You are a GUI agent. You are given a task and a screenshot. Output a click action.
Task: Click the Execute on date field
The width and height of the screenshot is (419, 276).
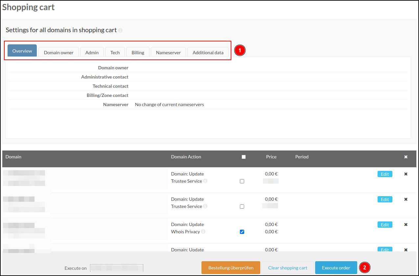117,268
